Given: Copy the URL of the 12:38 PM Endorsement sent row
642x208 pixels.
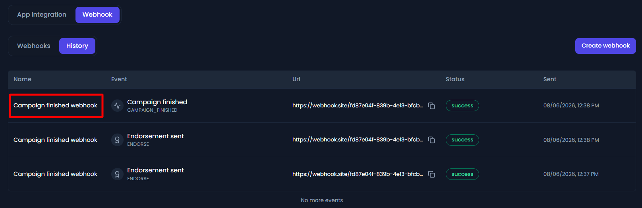Looking at the screenshot, I should [431, 140].
